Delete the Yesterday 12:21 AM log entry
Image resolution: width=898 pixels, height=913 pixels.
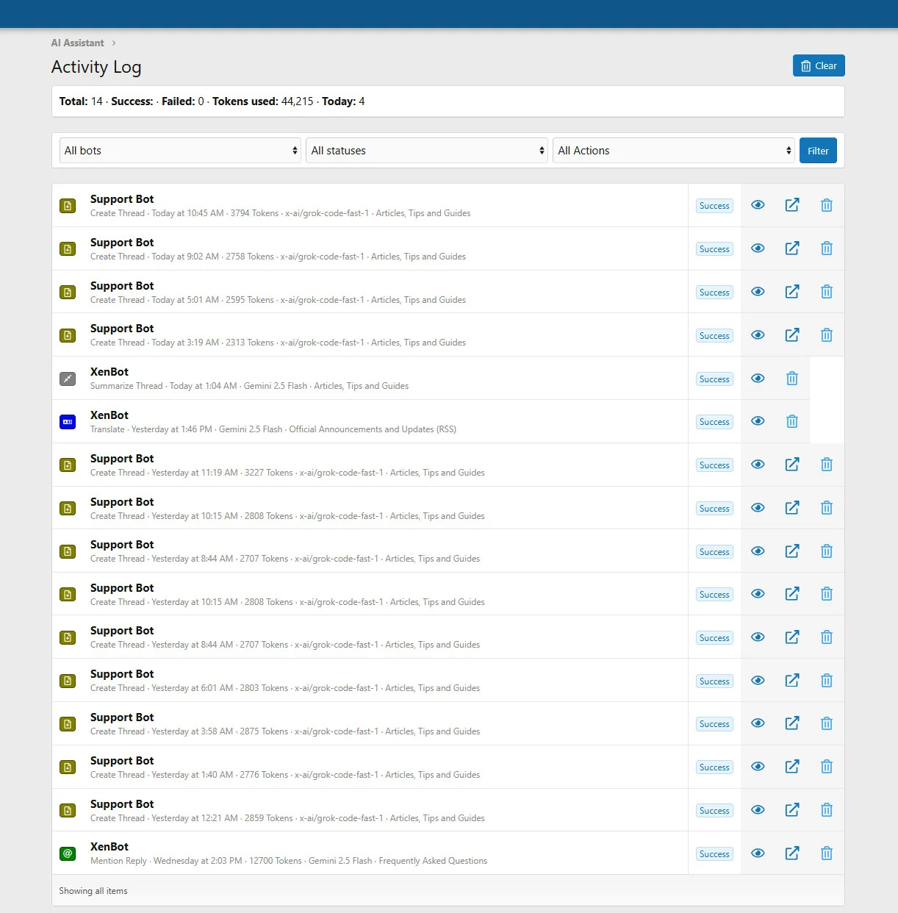click(826, 810)
